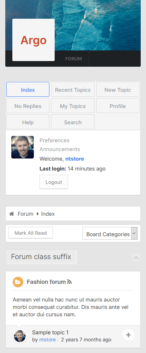Image resolution: width=146 pixels, height=353 pixels.
Task: Go to the No Replies tab
Action: 28,106
